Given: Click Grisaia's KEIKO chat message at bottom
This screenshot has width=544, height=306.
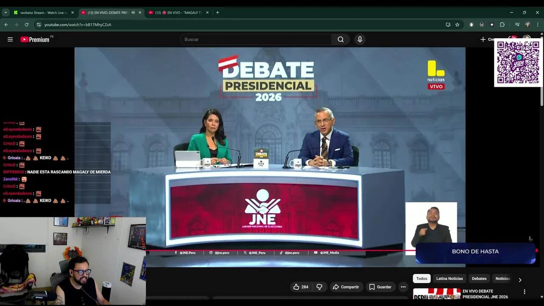Looking at the screenshot, I should [36, 201].
